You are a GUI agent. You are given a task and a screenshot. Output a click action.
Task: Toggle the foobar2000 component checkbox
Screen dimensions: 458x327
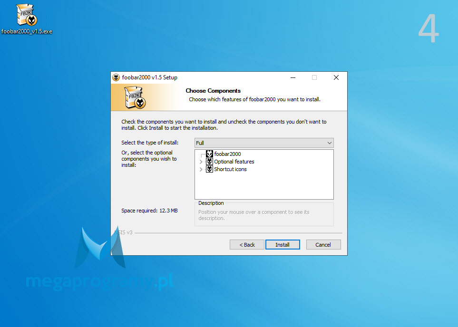(x=209, y=154)
